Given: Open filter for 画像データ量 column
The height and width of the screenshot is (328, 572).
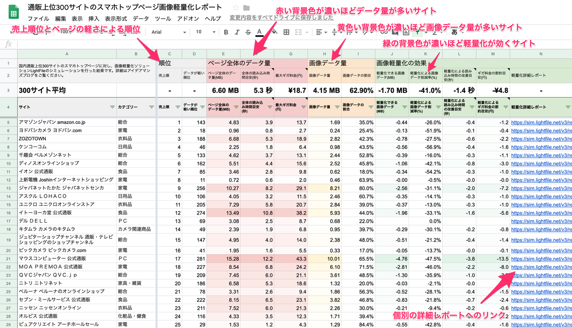Looking at the screenshot, I should click(337, 107).
